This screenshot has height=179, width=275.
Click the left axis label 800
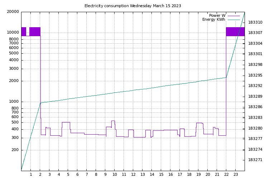pyautogui.click(x=15, y=108)
